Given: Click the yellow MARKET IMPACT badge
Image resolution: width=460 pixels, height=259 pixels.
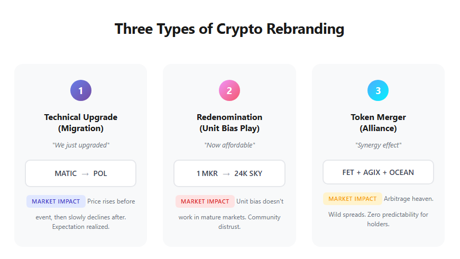Looking at the screenshot, I should pos(352,199).
